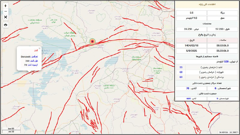Zoom in on the map

(5, 6)
